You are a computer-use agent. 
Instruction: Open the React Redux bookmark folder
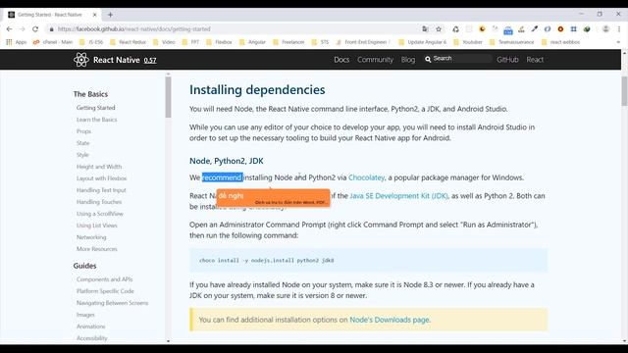point(128,42)
